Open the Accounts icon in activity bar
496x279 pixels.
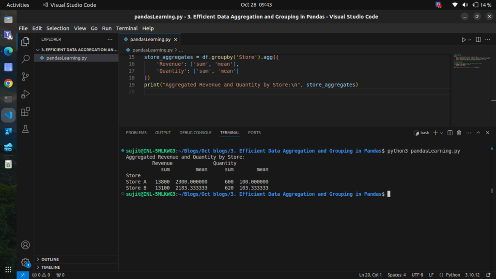(26, 245)
